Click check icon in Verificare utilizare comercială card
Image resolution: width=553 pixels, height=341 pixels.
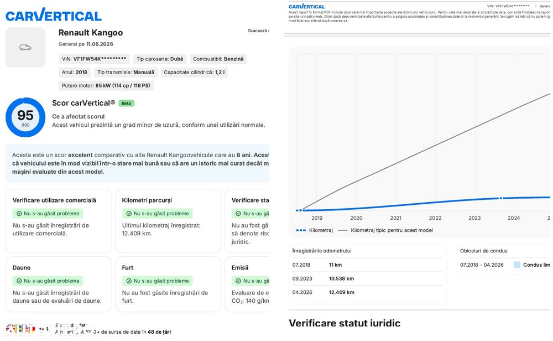[19, 214]
